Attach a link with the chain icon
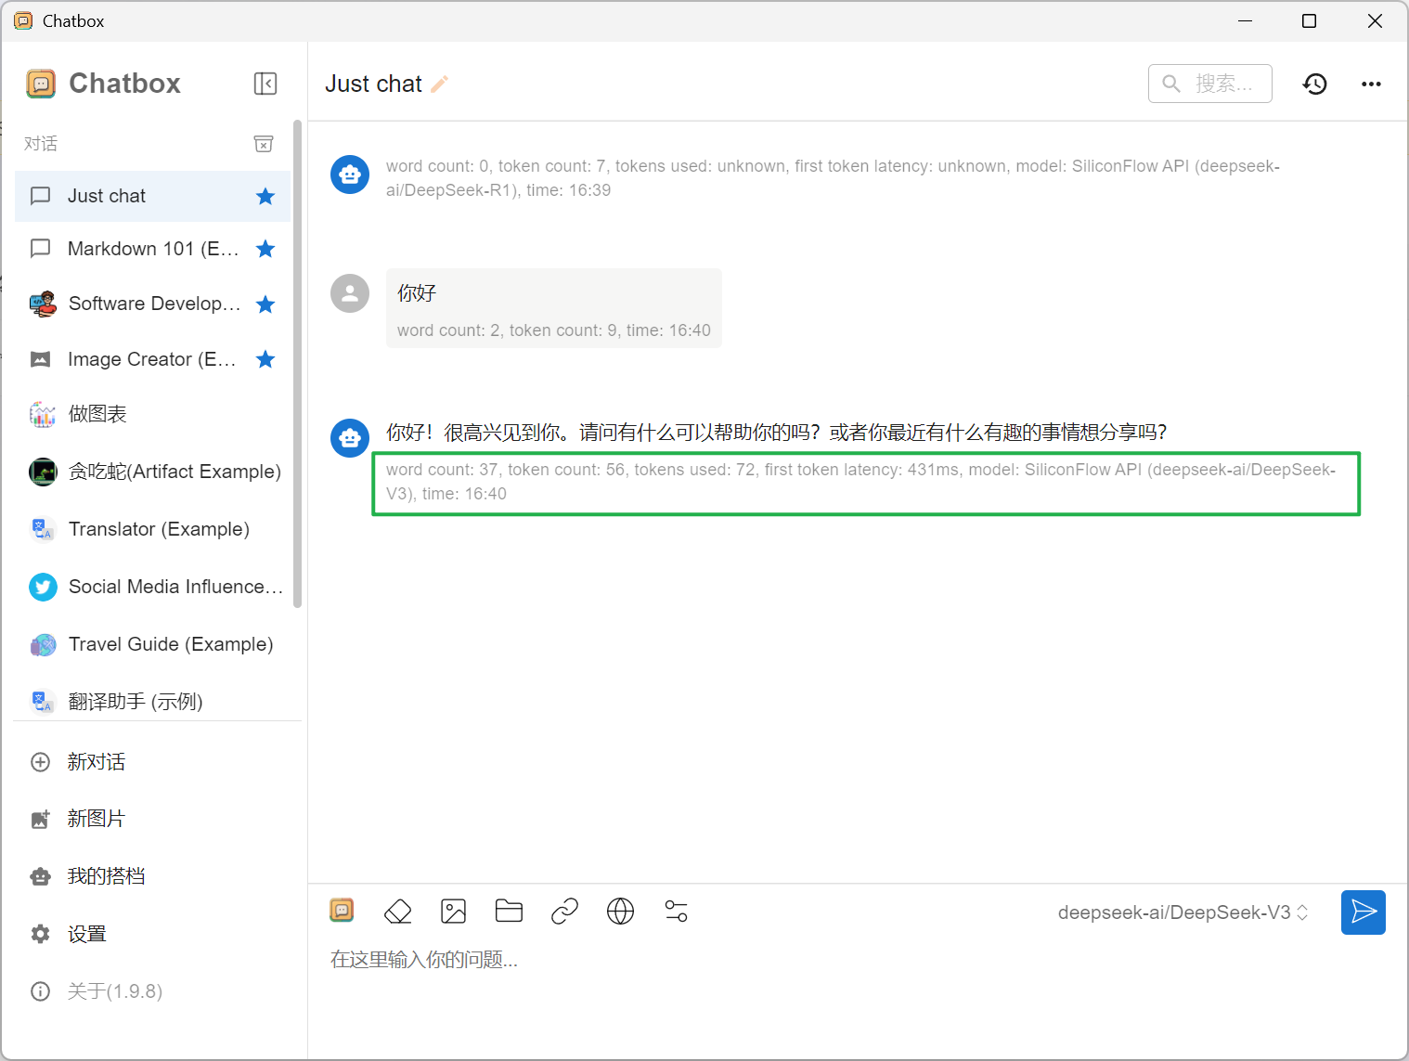 (x=564, y=912)
